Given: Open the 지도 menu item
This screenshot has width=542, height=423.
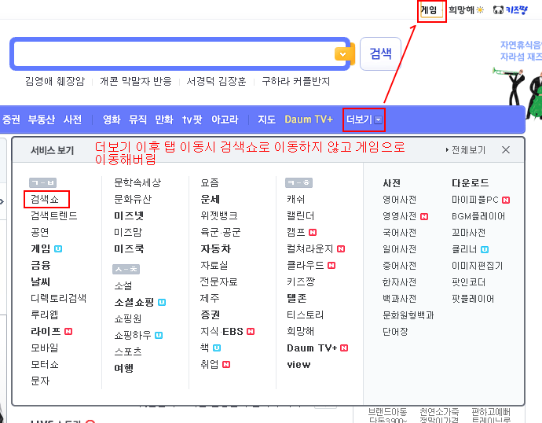Looking at the screenshot, I should (266, 120).
